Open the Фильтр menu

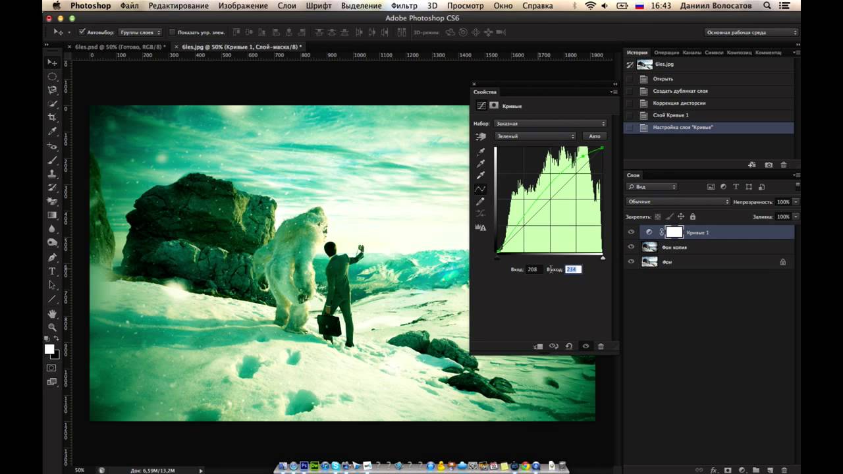tap(404, 6)
